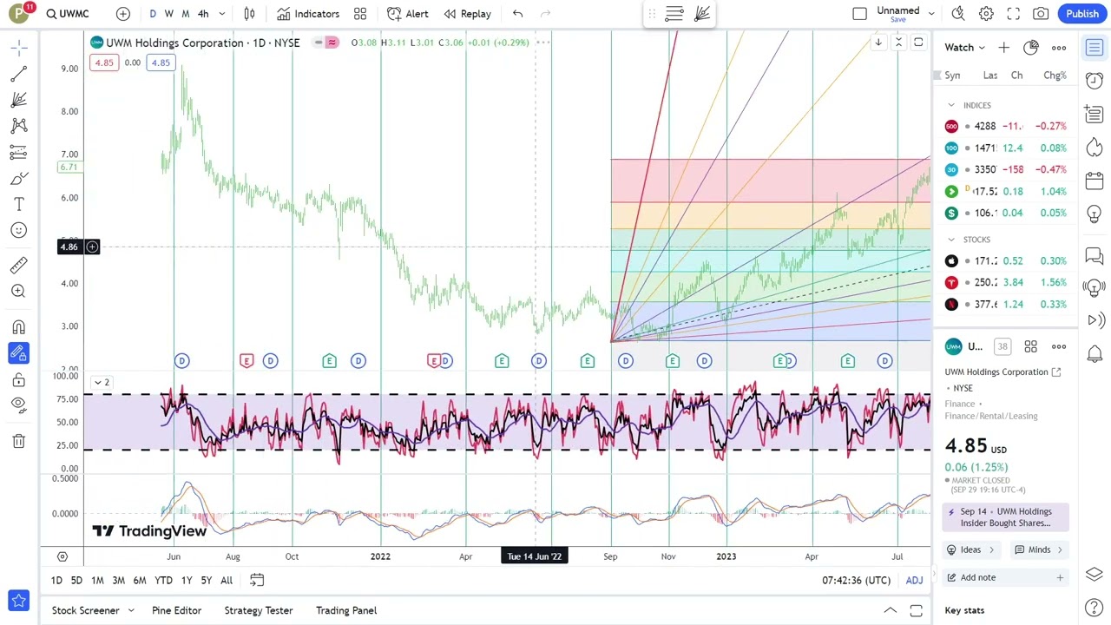Open the patterns drawing tools
Viewport: 1111px width, 625px height.
click(18, 127)
